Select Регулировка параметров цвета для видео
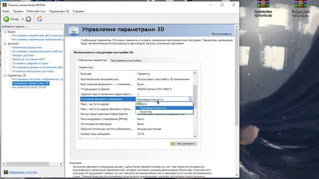The height and width of the screenshot is (179, 319). 37,35
